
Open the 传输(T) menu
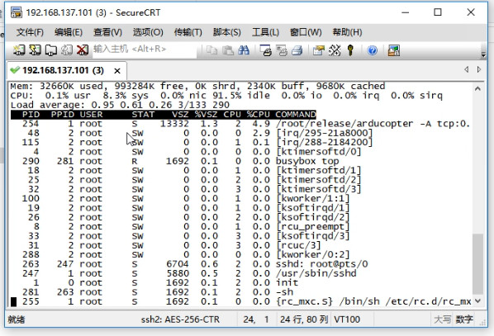[188, 32]
